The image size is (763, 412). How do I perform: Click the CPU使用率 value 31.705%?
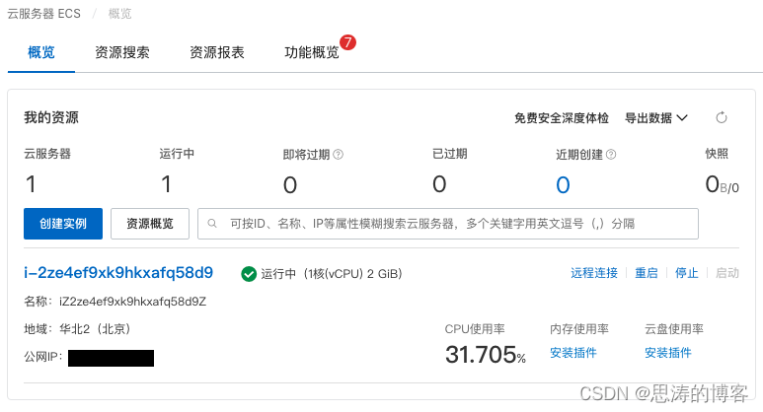[x=486, y=355]
